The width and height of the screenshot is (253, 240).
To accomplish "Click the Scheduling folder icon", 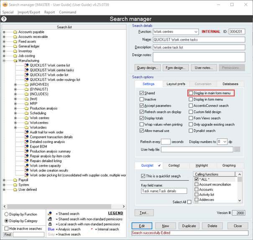I will 27,113.
